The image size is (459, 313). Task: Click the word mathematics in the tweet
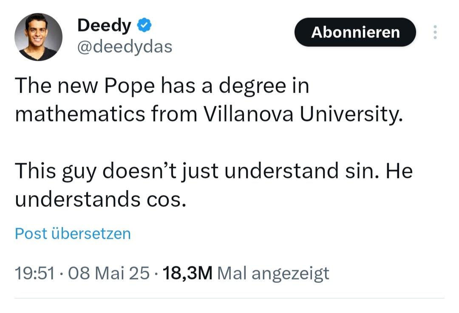pos(80,114)
